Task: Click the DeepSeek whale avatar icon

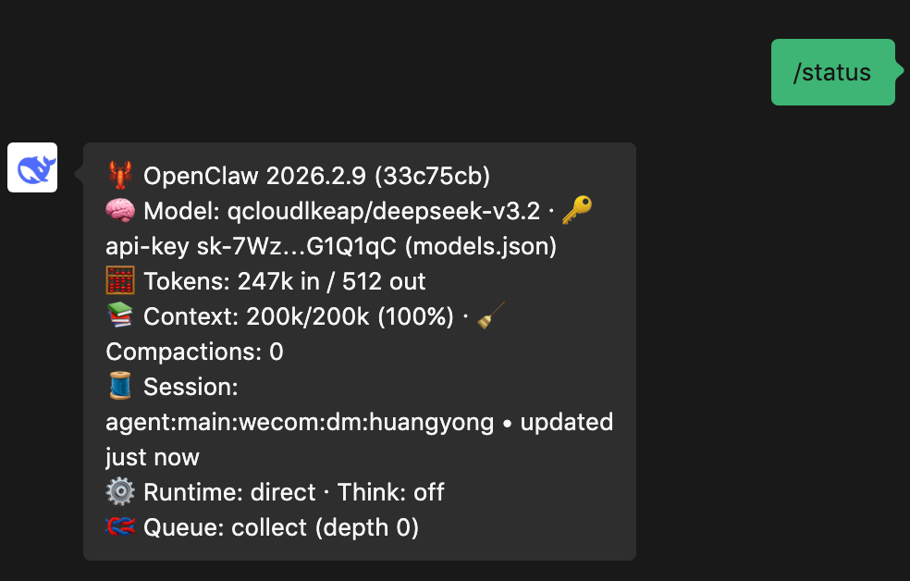Action: [x=32, y=167]
